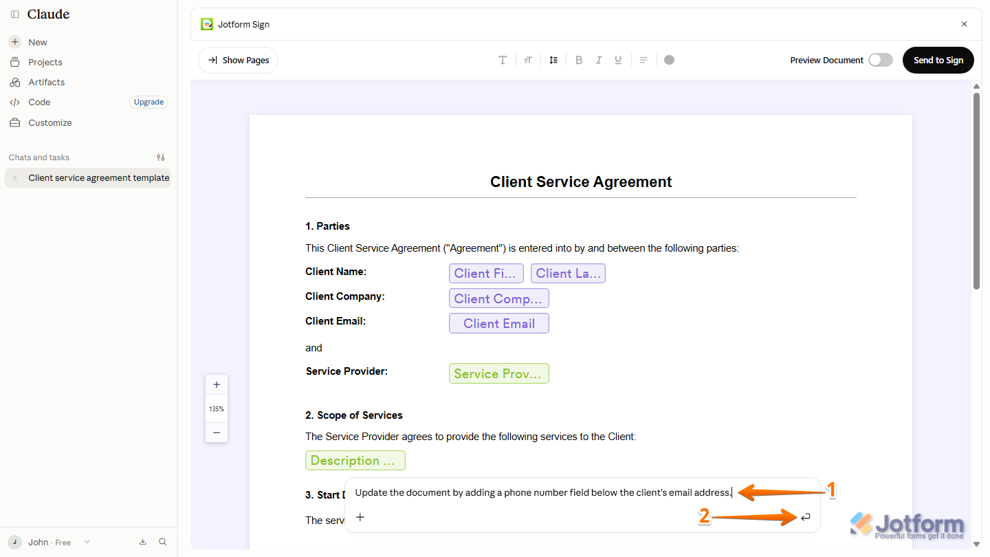This screenshot has width=990, height=557.
Task: Click the plus attachment icon in prompt box
Action: pos(360,517)
